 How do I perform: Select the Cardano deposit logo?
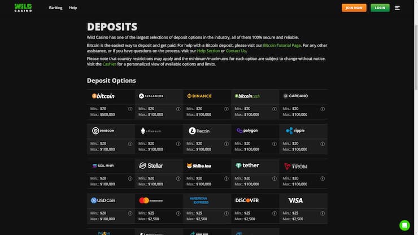click(295, 96)
